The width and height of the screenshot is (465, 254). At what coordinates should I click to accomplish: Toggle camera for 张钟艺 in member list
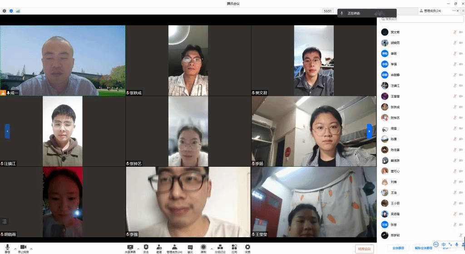click(x=461, y=118)
